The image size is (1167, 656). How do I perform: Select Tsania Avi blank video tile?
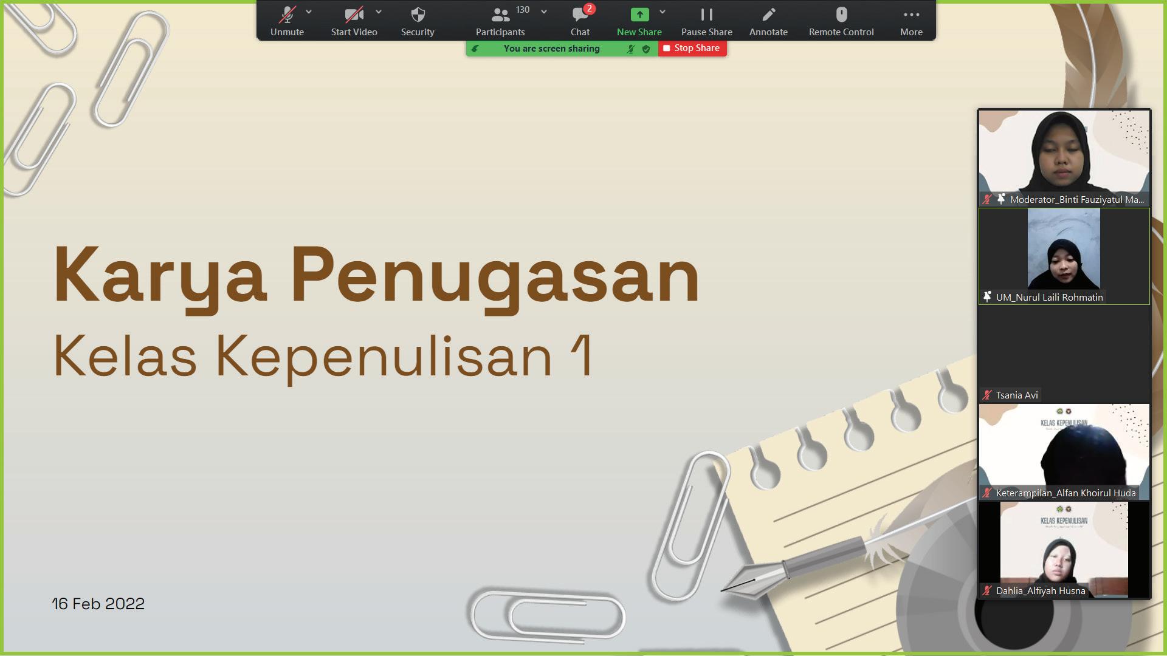coord(1064,354)
